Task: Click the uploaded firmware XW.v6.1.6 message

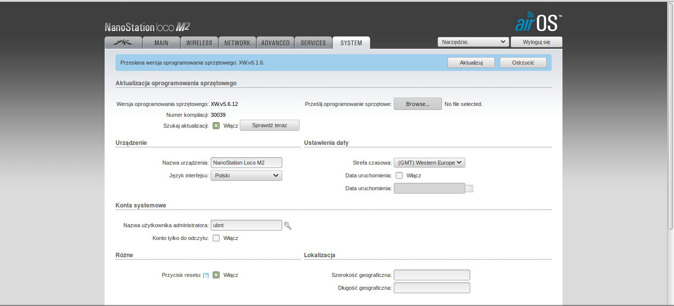Action: pos(192,63)
